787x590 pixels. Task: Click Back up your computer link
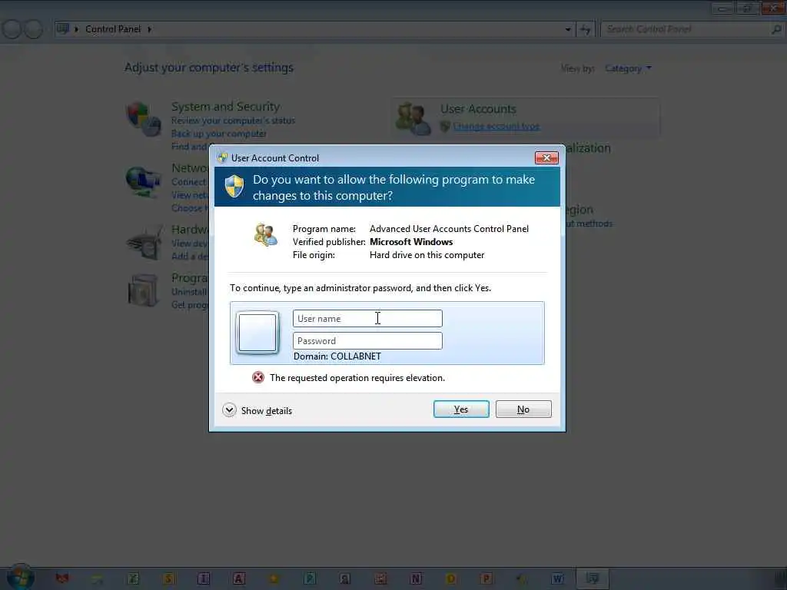click(x=219, y=134)
